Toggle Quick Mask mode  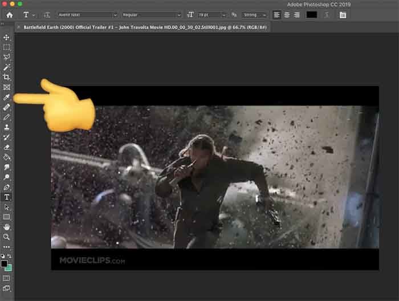click(7, 278)
